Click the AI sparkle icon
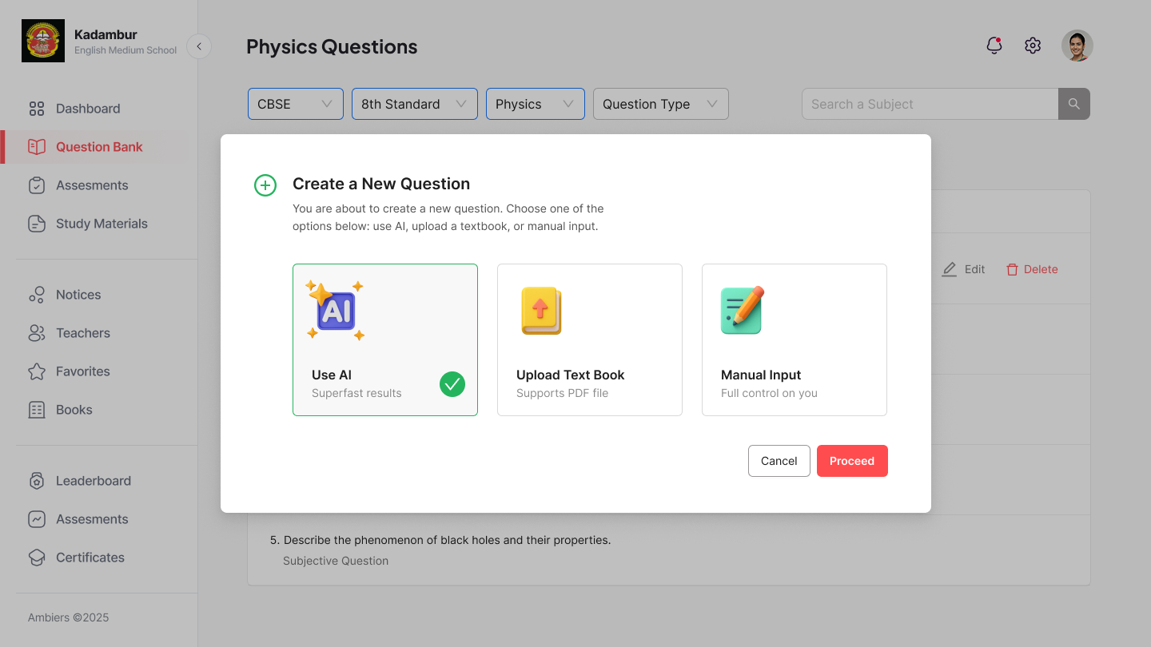Viewport: 1151px width, 647px height. pyautogui.click(x=335, y=311)
